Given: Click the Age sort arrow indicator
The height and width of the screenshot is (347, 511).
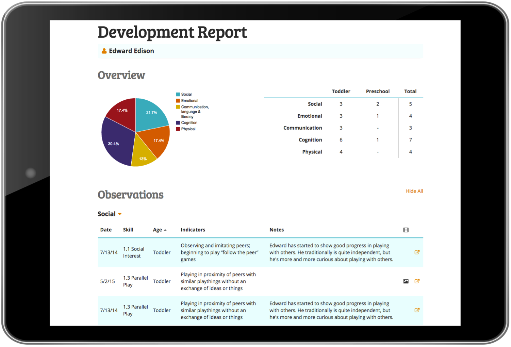Looking at the screenshot, I should 165,230.
